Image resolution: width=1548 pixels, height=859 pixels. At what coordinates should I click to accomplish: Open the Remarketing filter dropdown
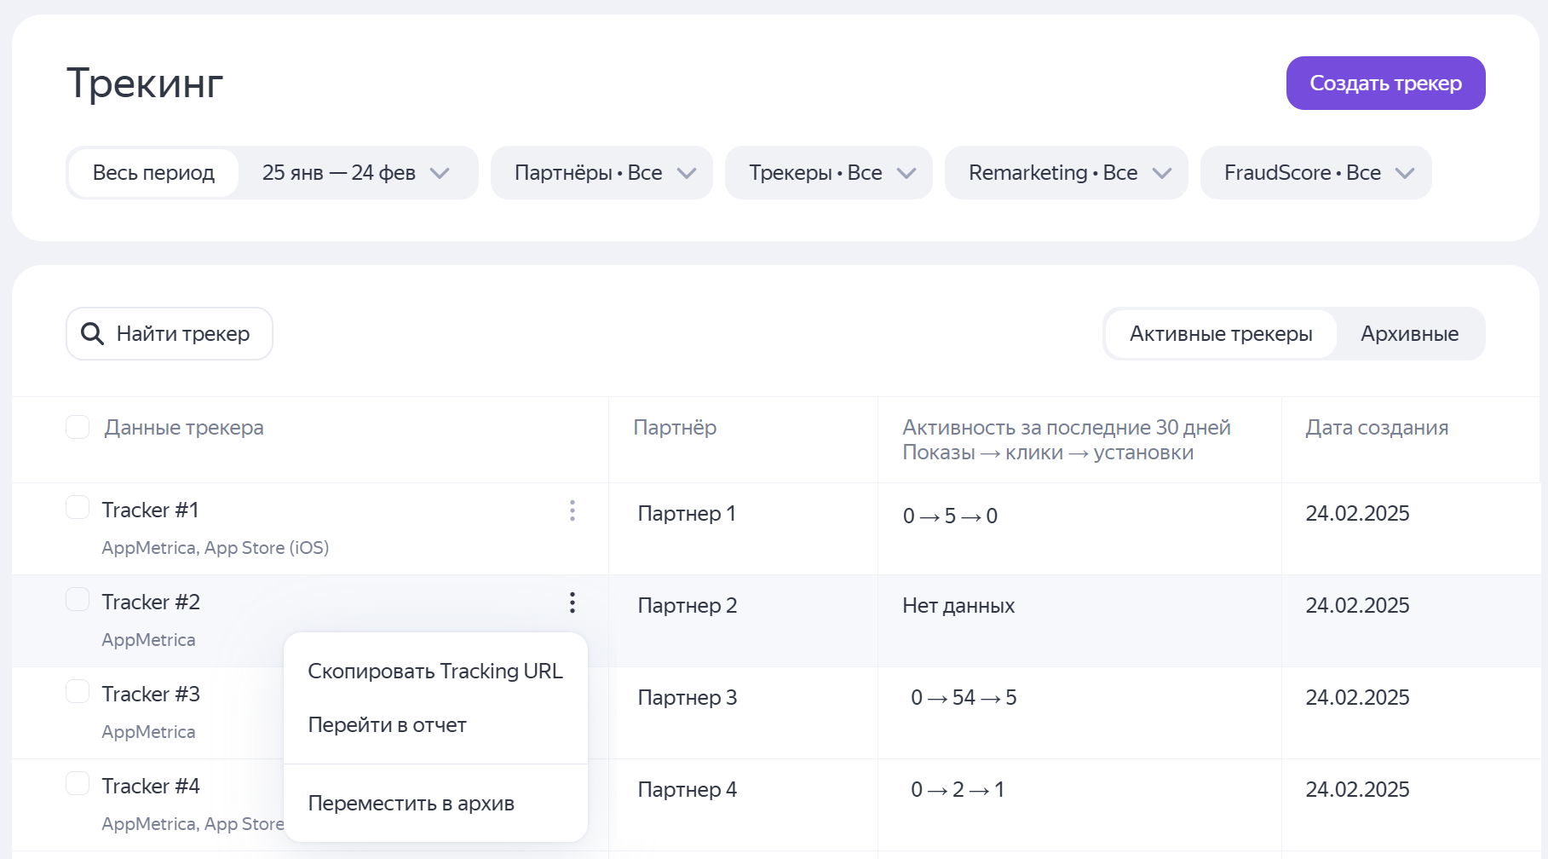pos(1066,173)
